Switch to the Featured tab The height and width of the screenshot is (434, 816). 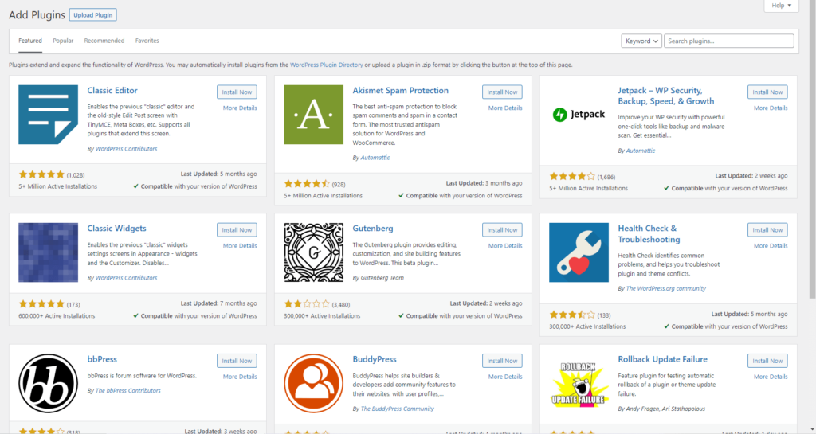pyautogui.click(x=30, y=41)
